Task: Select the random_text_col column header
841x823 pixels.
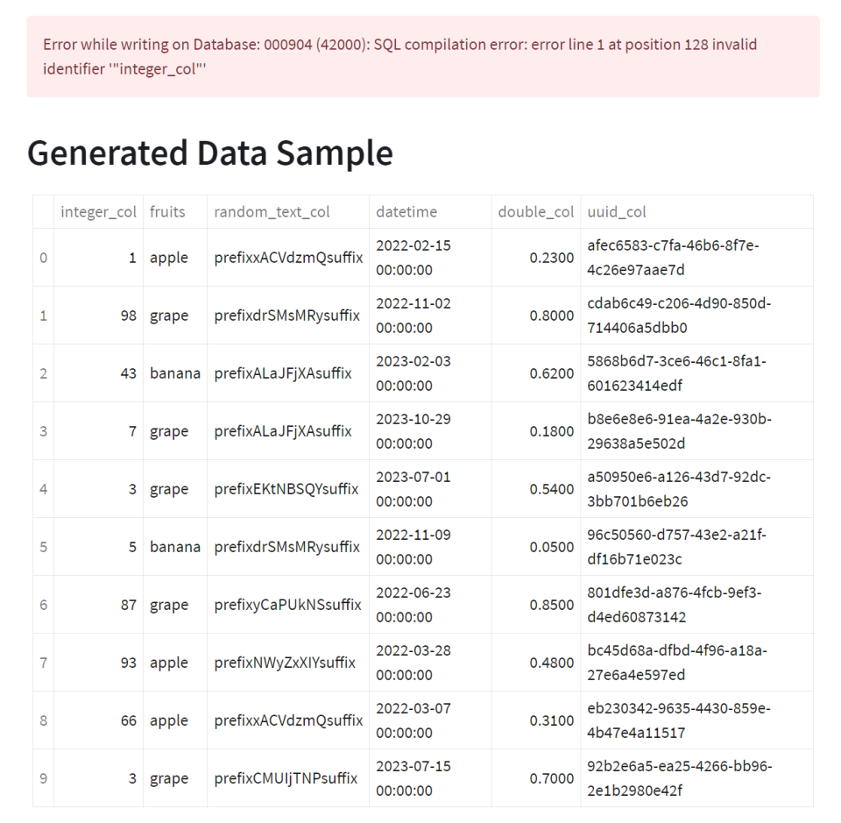Action: click(272, 212)
